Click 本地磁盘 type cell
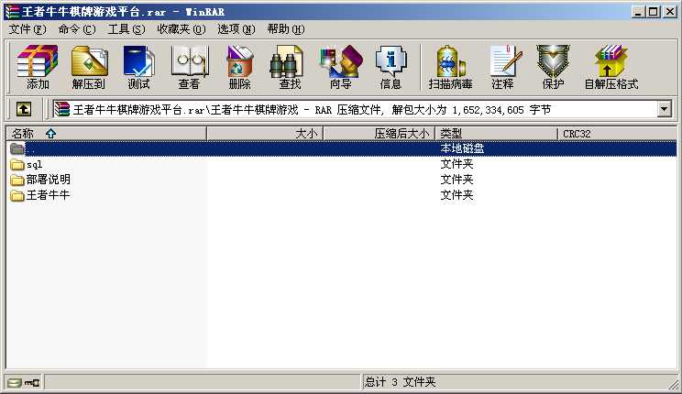The width and height of the screenshot is (682, 394). point(462,148)
